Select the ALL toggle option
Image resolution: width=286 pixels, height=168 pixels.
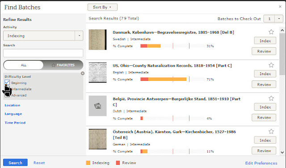point(24,65)
